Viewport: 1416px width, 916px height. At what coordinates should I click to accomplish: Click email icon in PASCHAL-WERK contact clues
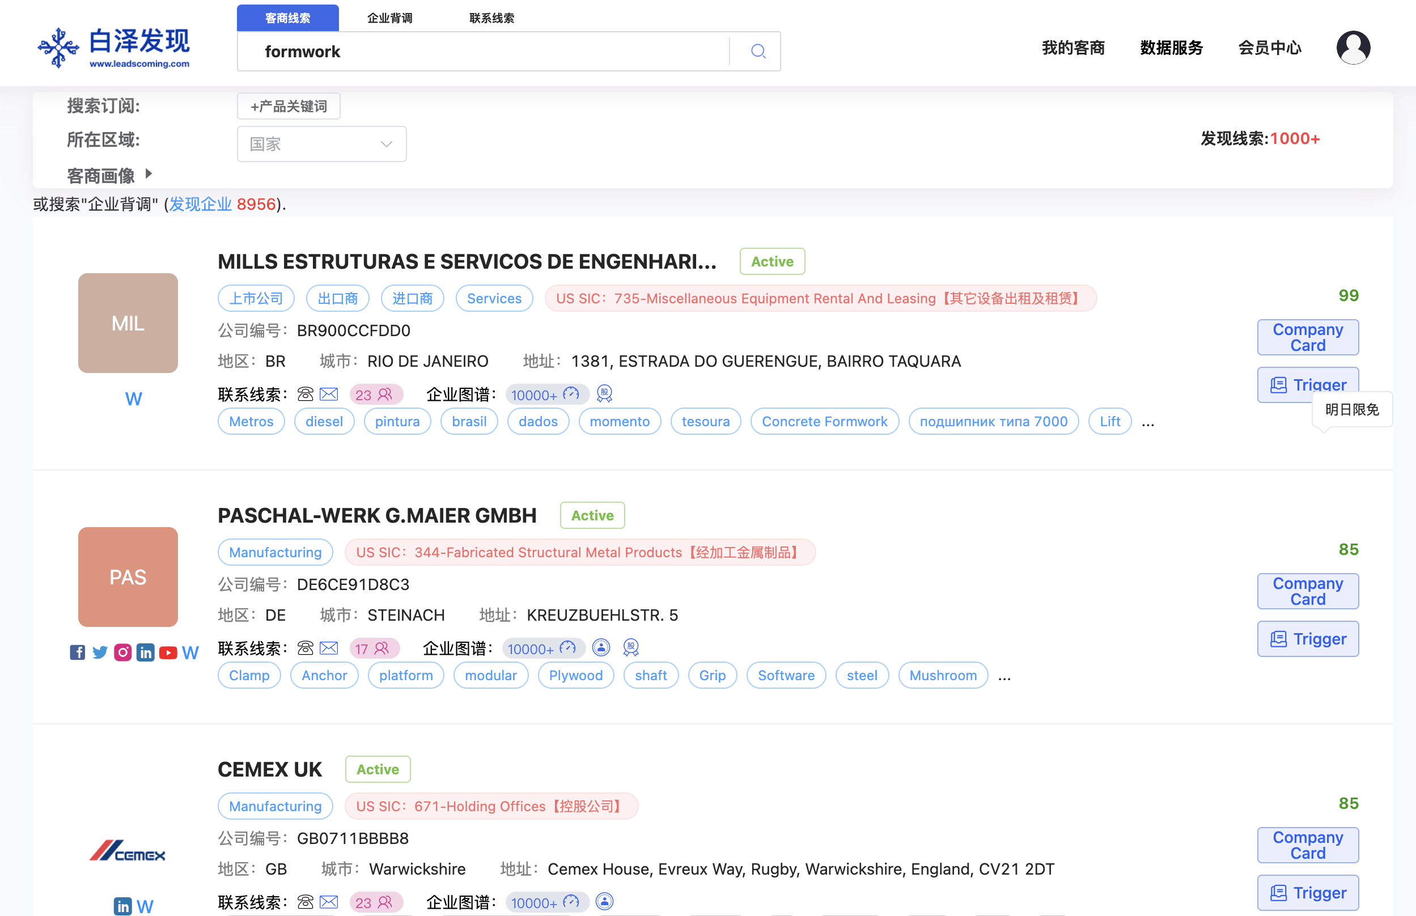(329, 648)
